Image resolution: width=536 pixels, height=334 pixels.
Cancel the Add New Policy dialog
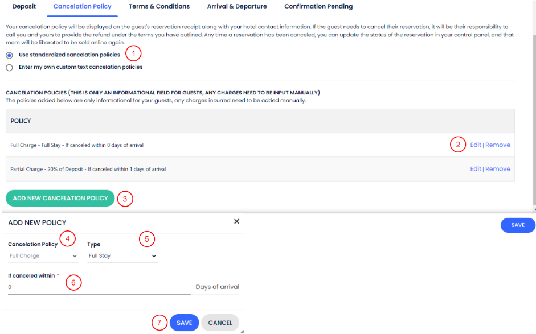click(x=220, y=323)
